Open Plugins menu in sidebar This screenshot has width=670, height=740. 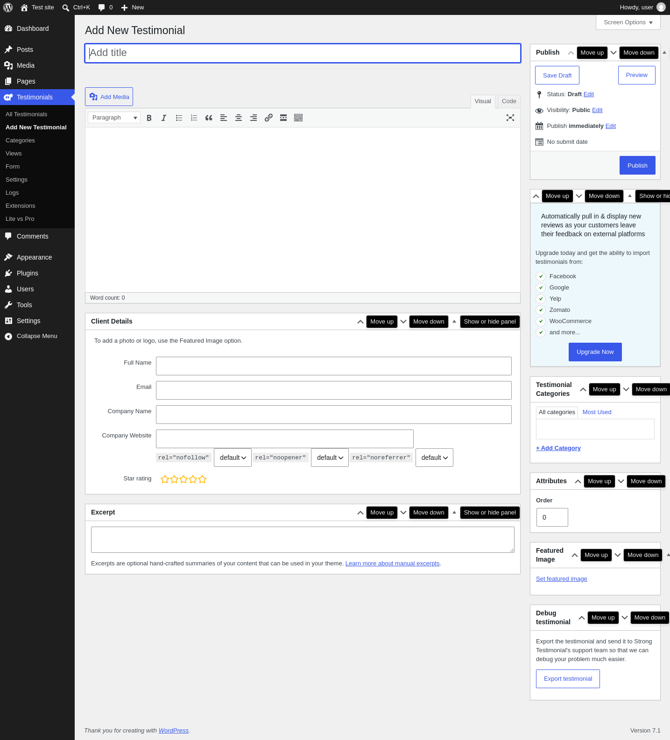(37, 273)
